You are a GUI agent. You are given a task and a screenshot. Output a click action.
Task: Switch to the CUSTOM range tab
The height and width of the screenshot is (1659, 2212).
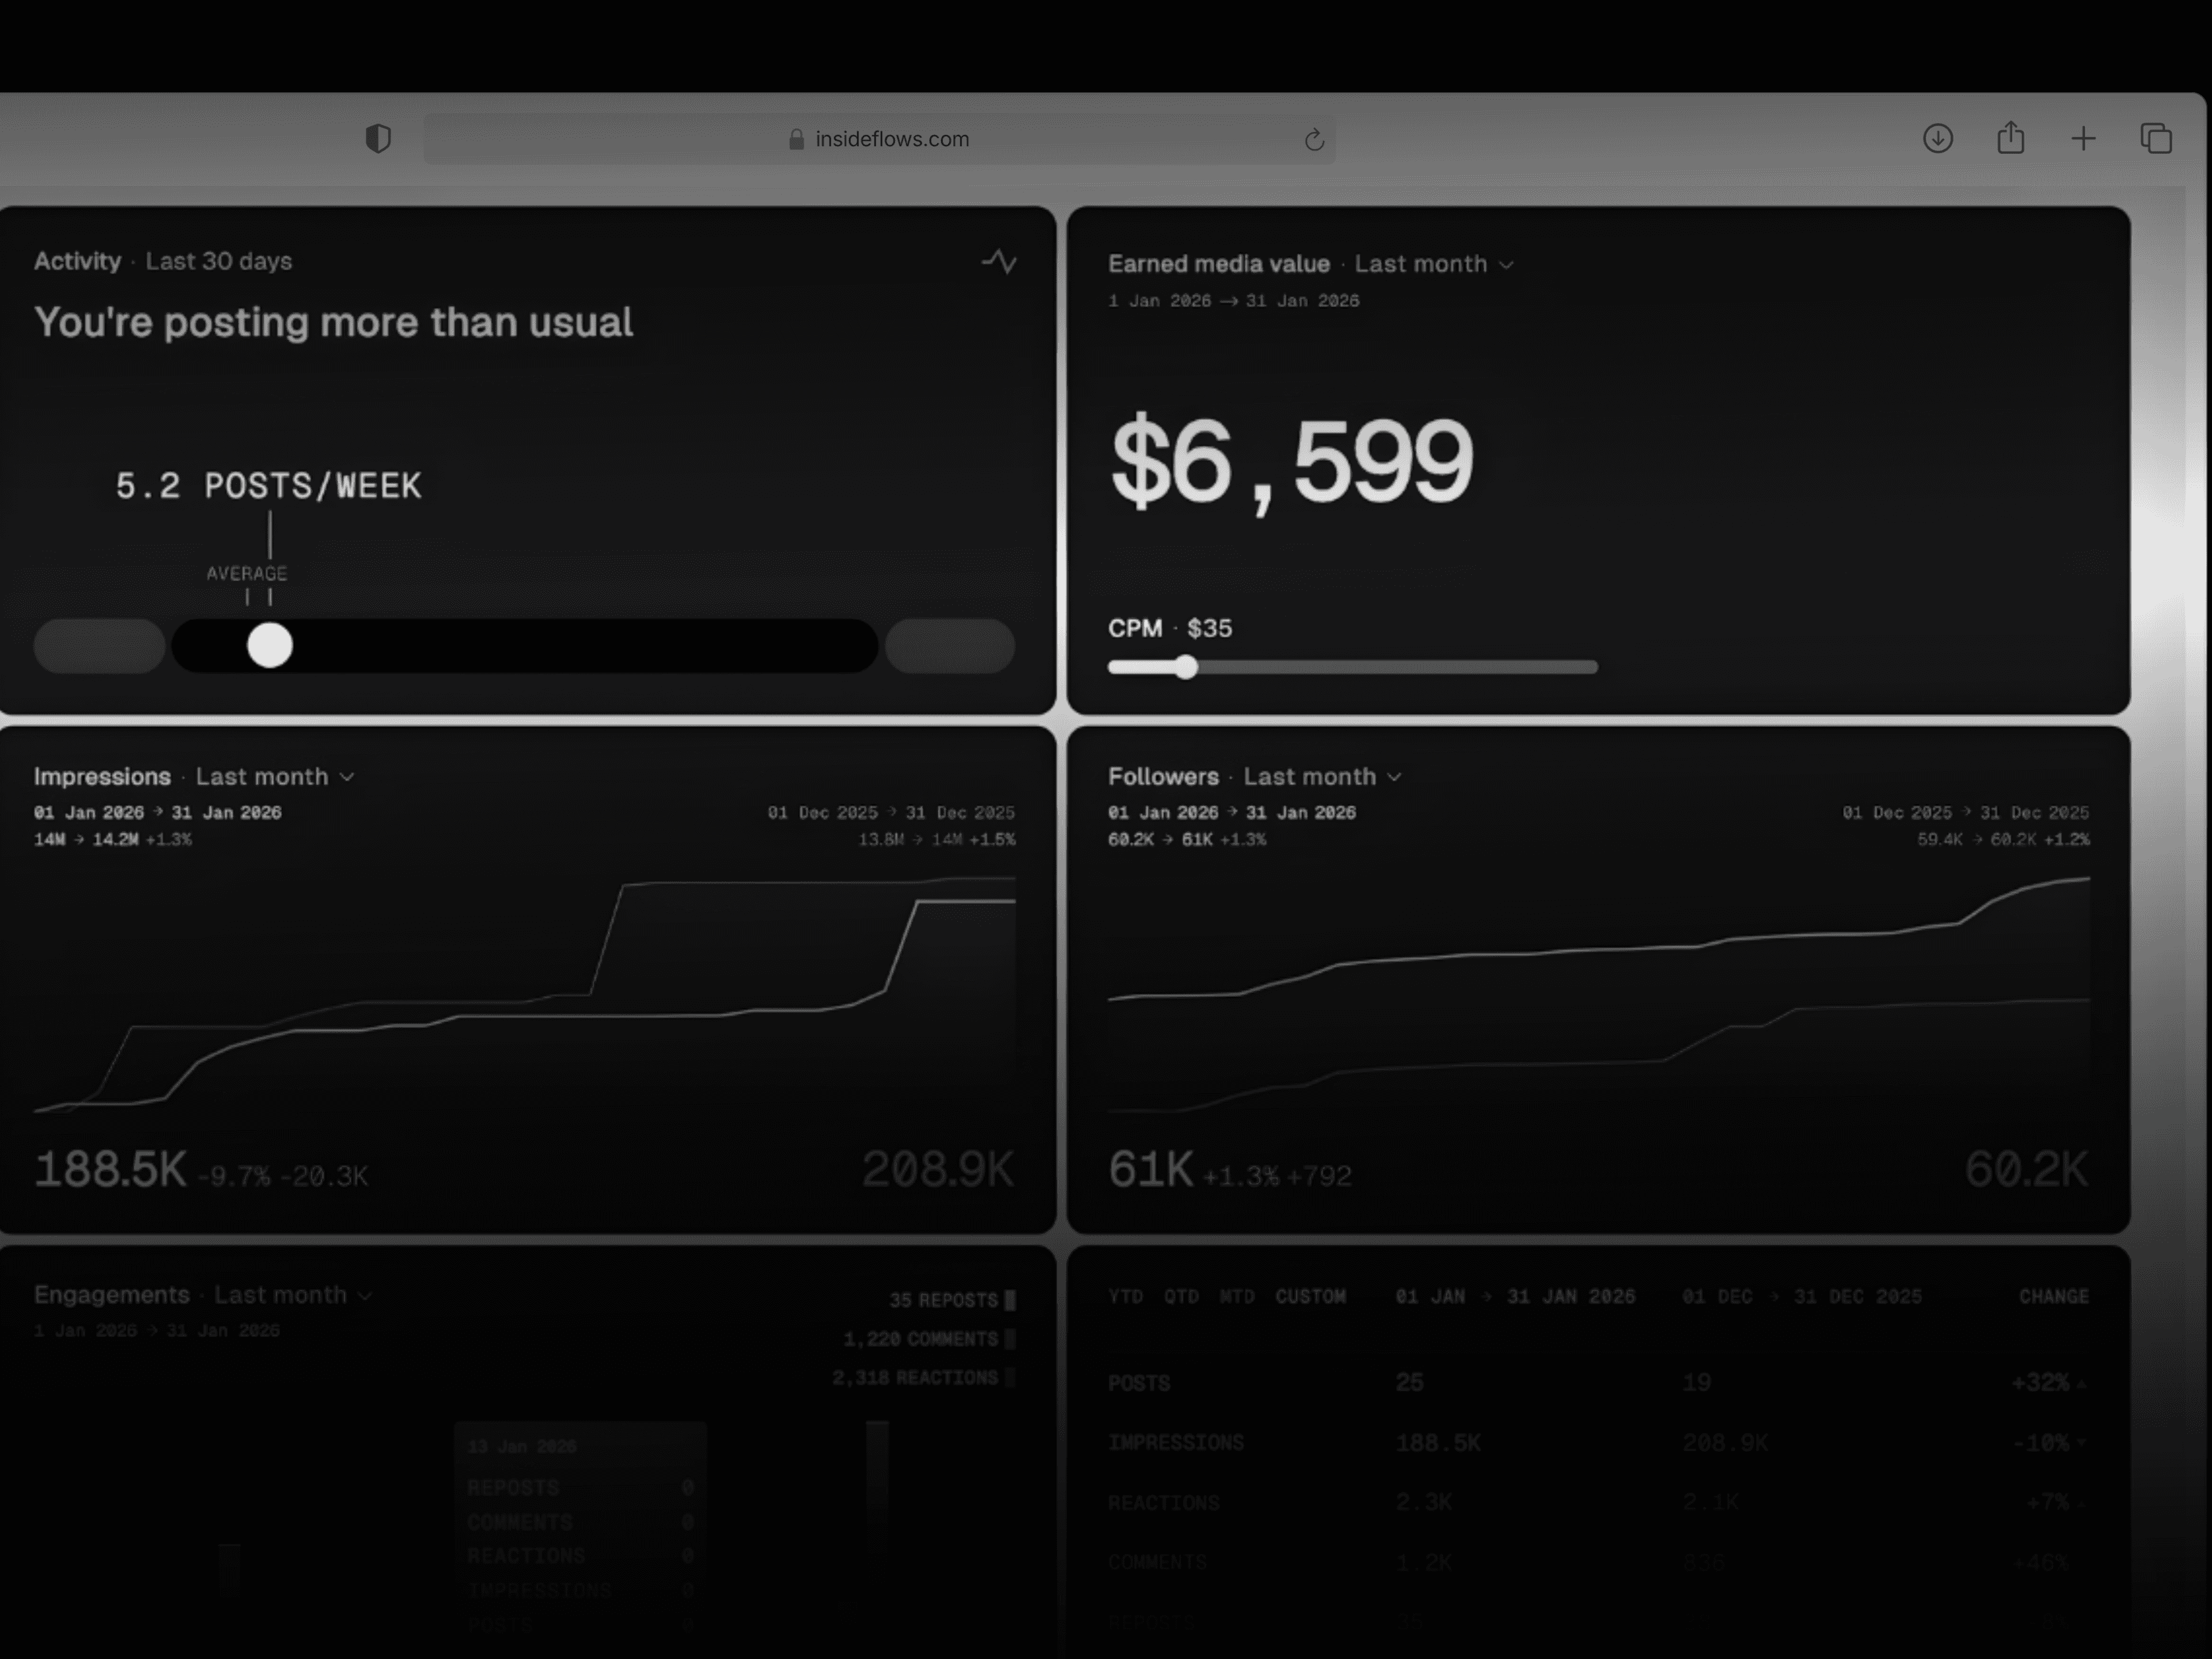(1310, 1297)
